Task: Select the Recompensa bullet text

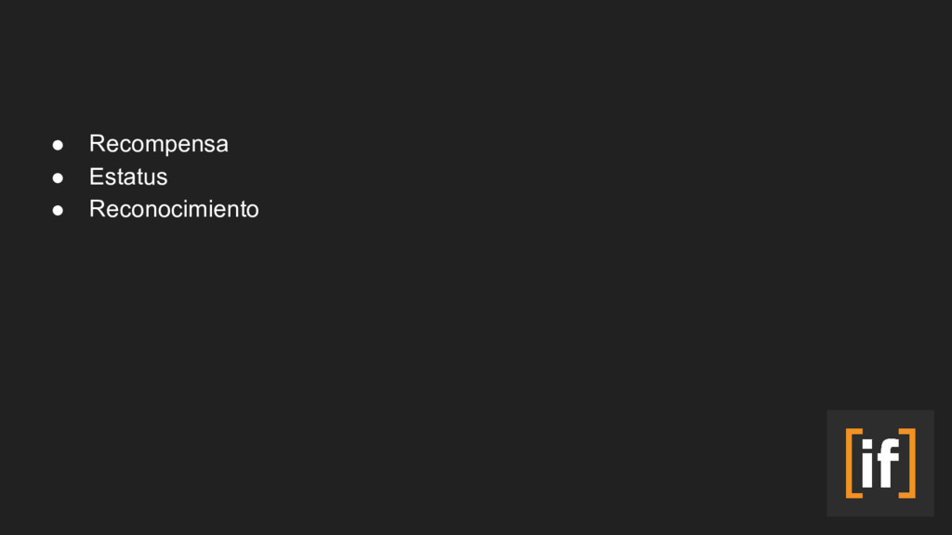Action: coord(158,144)
